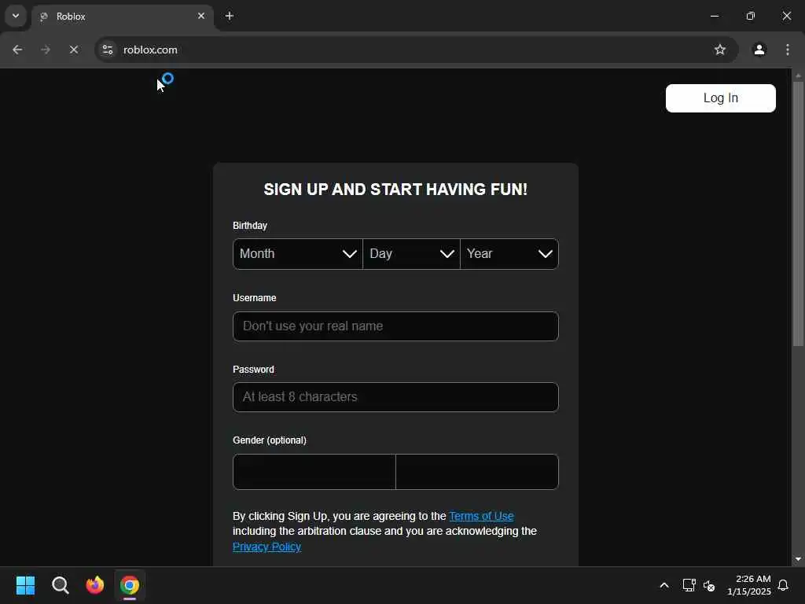Open the Day dropdown
The image size is (805, 604).
click(411, 254)
